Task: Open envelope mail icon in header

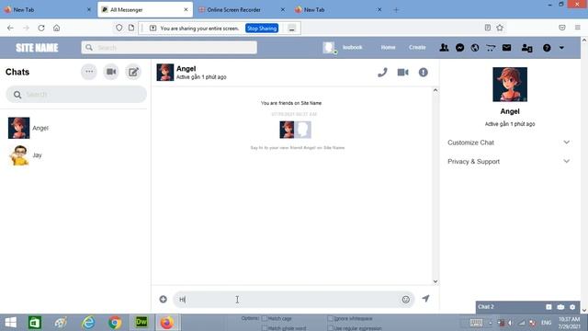Action: click(x=506, y=48)
